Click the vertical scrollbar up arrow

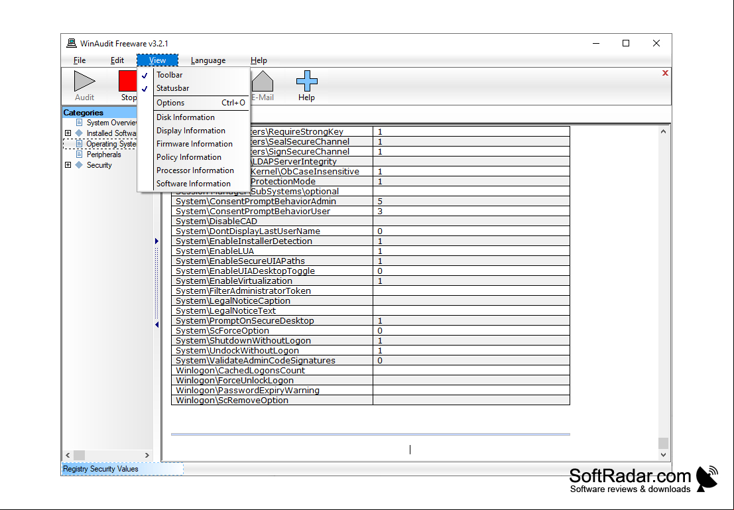(x=663, y=131)
